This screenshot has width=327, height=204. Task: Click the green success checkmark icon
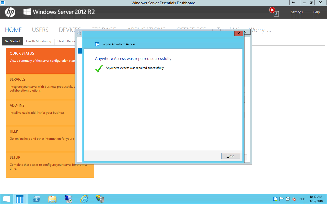[99, 69]
